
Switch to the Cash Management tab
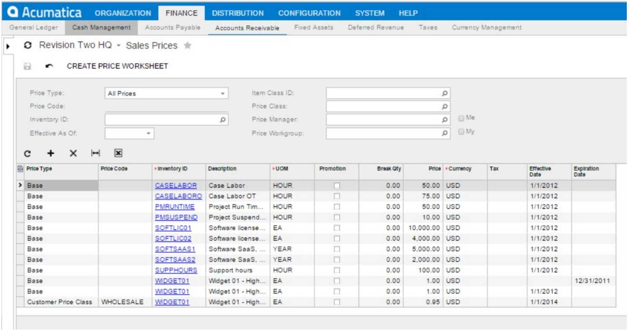click(101, 28)
